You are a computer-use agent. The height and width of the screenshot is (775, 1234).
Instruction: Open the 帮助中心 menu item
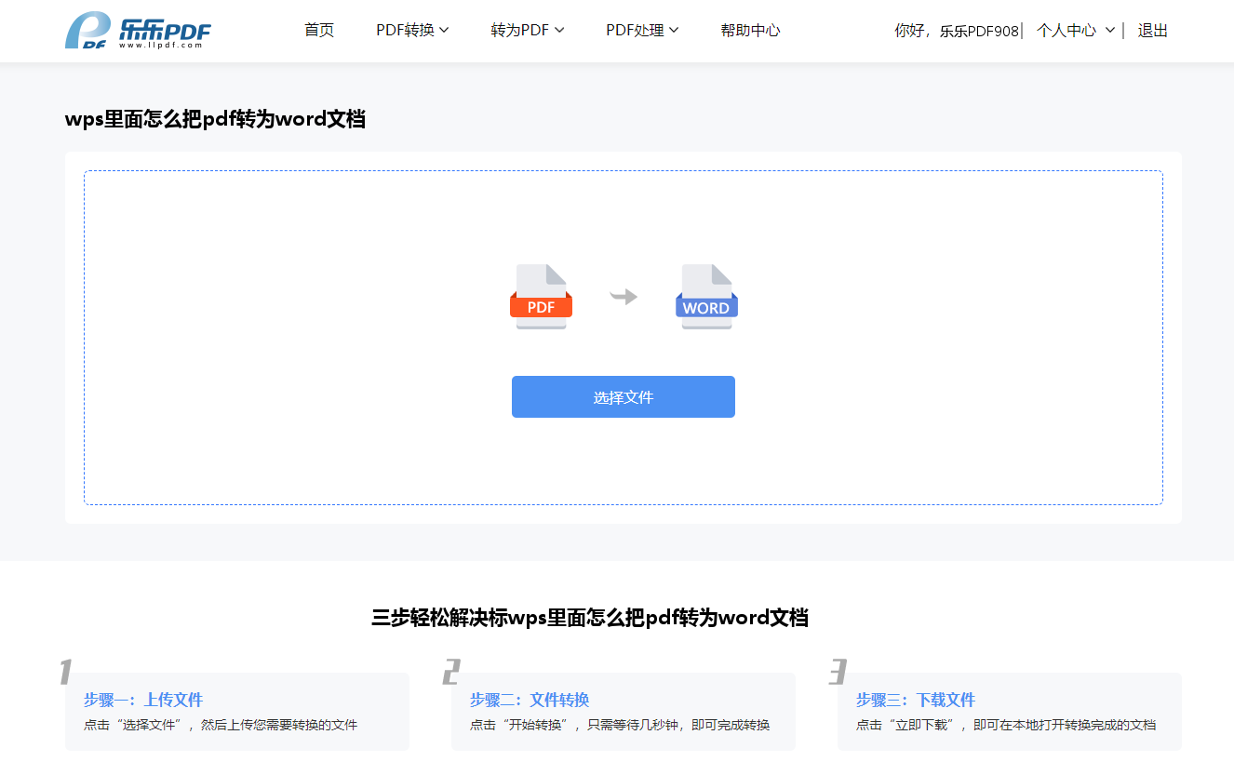point(750,31)
